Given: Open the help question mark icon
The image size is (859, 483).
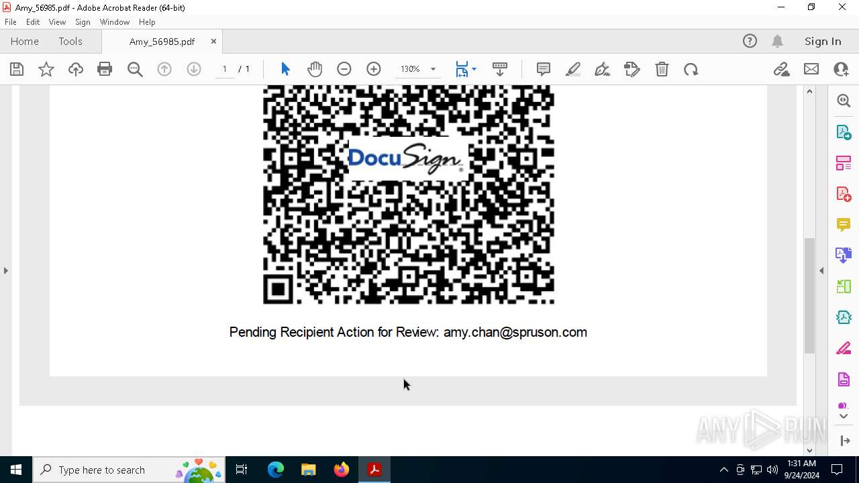Looking at the screenshot, I should [750, 41].
